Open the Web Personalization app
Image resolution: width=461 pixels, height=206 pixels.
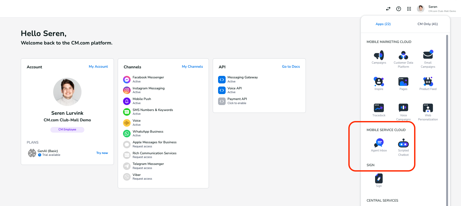pyautogui.click(x=428, y=108)
